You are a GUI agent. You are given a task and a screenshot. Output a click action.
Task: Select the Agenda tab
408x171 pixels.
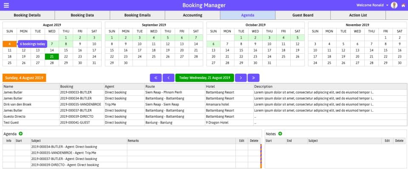point(248,15)
